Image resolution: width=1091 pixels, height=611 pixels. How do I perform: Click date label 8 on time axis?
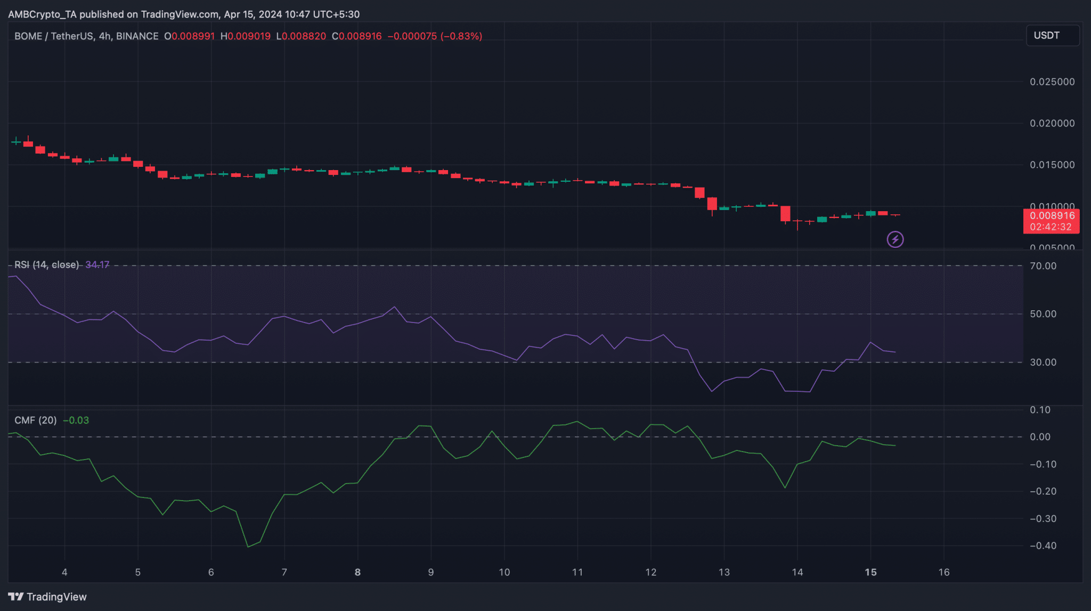(357, 572)
